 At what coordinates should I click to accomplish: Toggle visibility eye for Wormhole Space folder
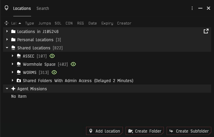(73, 64)
